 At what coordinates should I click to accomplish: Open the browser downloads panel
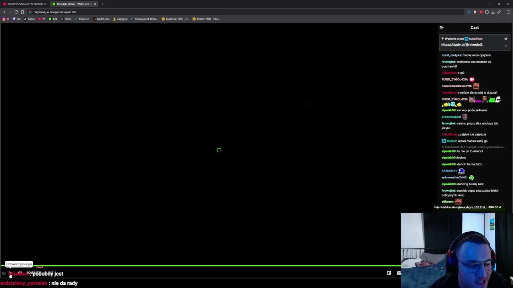(x=493, y=12)
